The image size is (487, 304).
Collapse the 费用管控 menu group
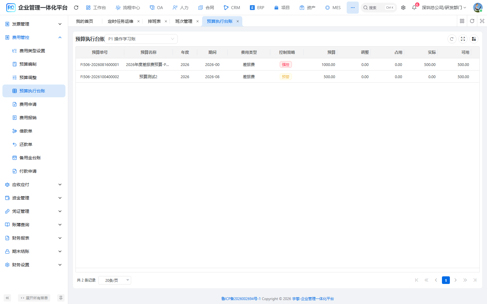pyautogui.click(x=34, y=37)
